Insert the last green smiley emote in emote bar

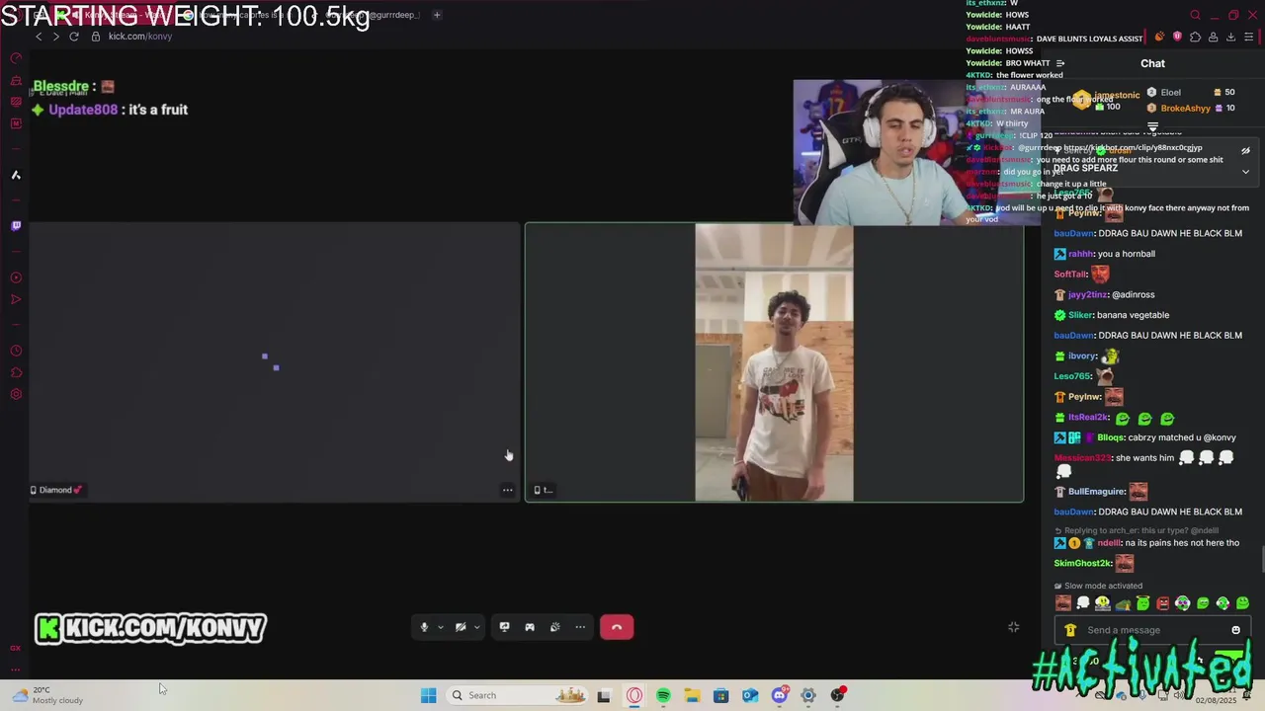(1242, 603)
